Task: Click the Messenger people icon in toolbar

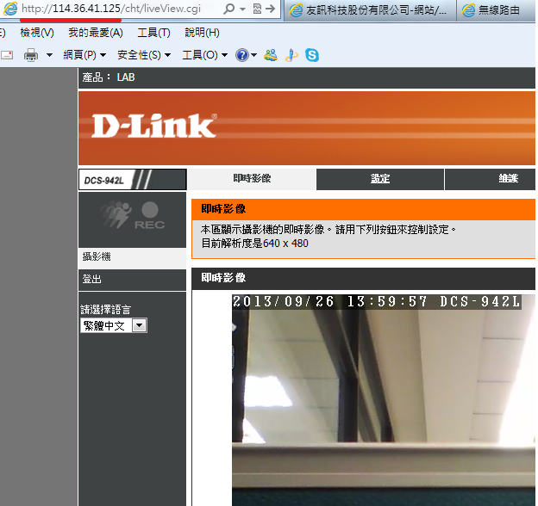Action: (271, 55)
